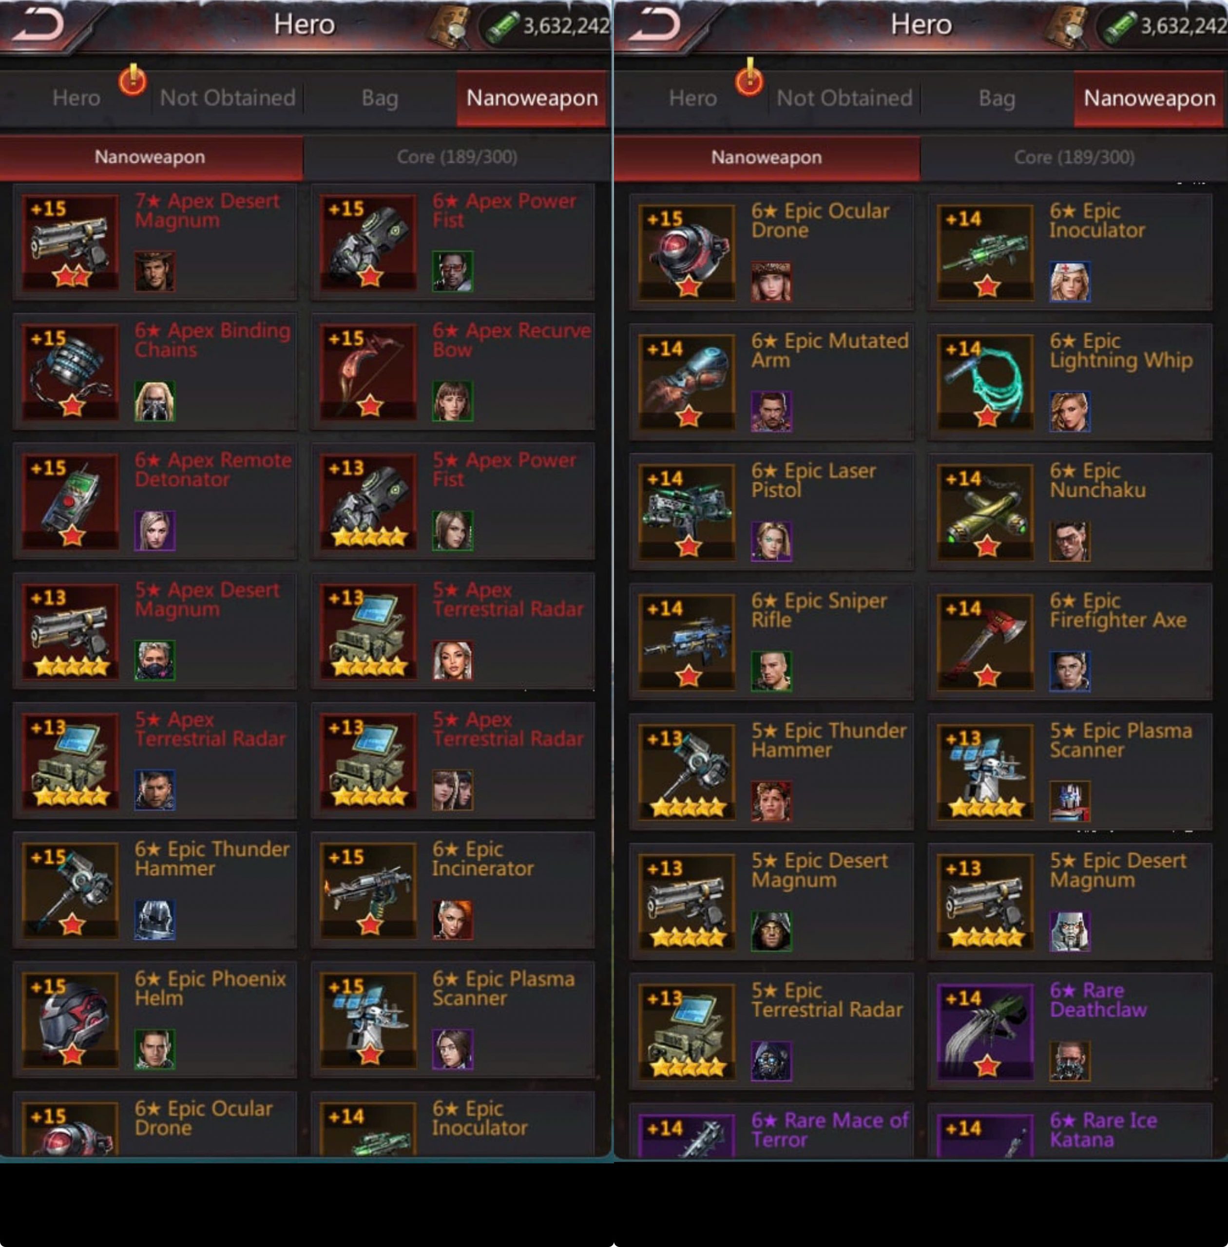Select the 7★ Apex Desert Magnum weapon icon
Image resolution: width=1228 pixels, height=1247 pixels.
(71, 242)
